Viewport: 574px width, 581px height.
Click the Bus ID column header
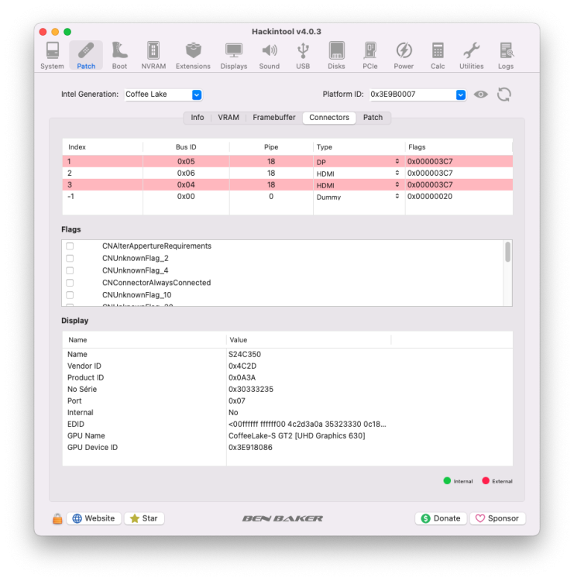pos(186,147)
